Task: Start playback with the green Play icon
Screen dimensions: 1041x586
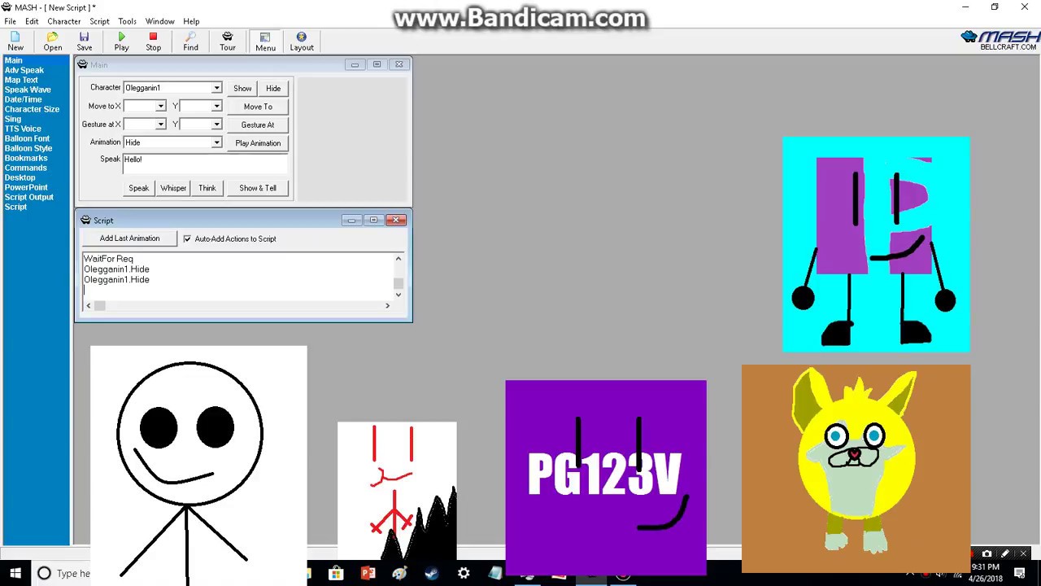Action: tap(121, 42)
